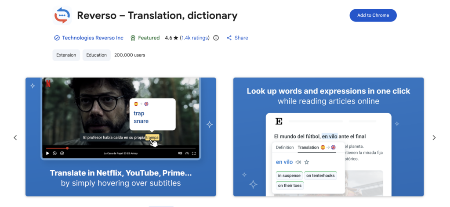
Task: Click the forward skip icon in Netflix player
Action: [62, 153]
